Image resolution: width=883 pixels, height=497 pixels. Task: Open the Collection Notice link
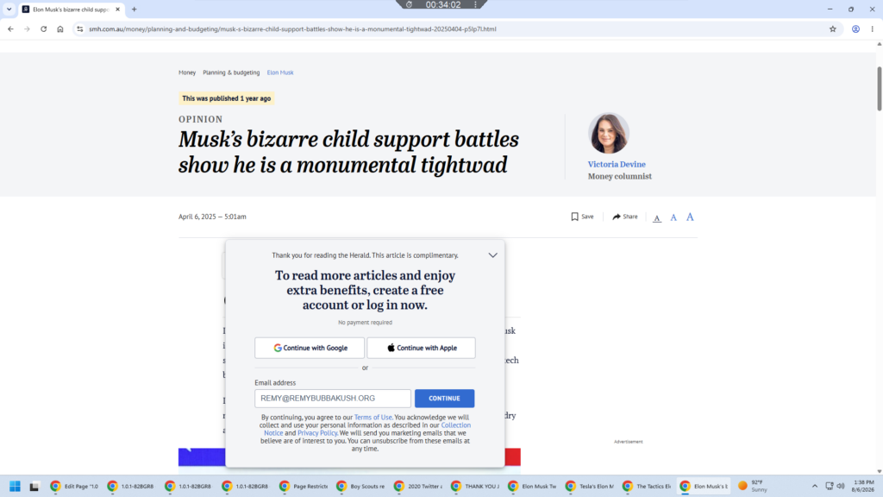455,425
